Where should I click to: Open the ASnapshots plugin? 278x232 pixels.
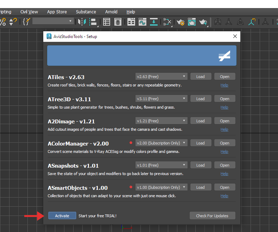[x=225, y=165]
